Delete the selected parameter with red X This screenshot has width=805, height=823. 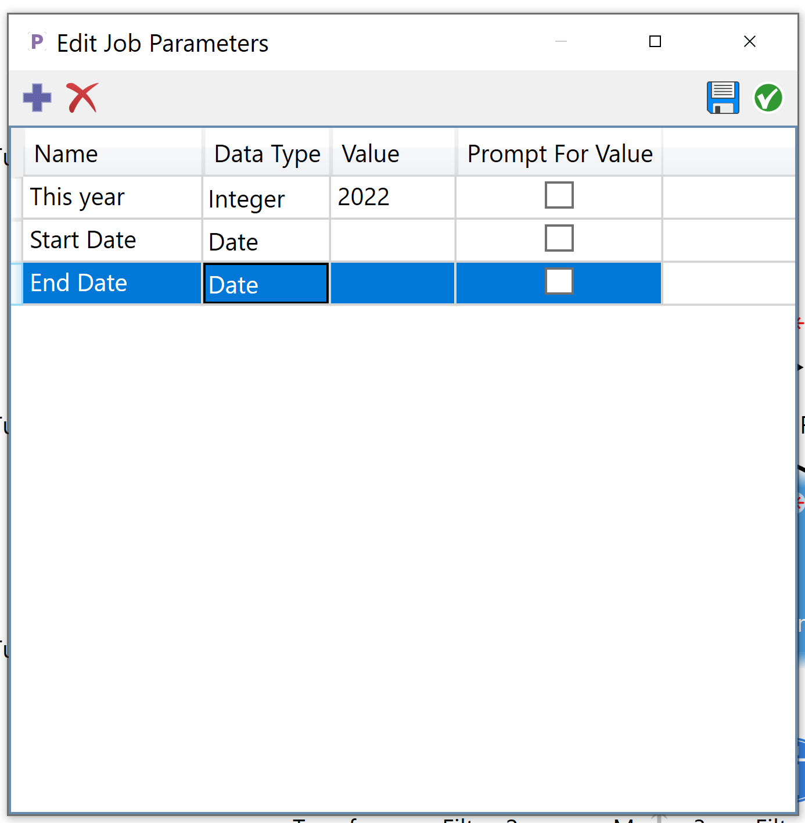coord(82,98)
